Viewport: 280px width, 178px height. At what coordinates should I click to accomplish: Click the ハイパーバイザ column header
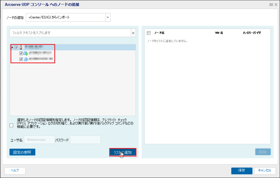pos(252,33)
